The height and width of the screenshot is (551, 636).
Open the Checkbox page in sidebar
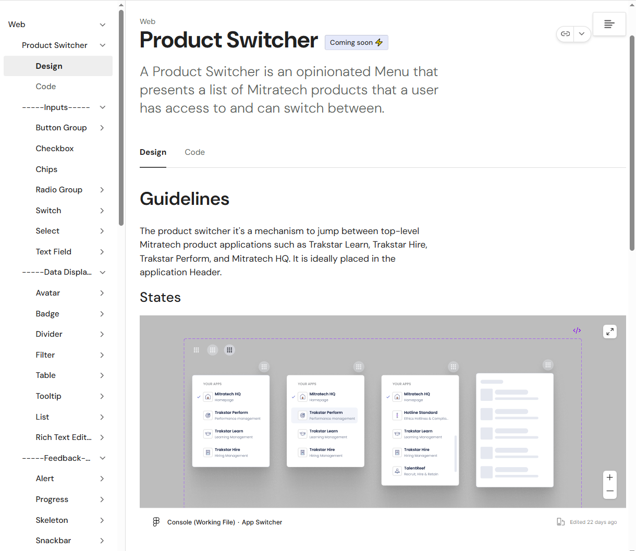[55, 149]
